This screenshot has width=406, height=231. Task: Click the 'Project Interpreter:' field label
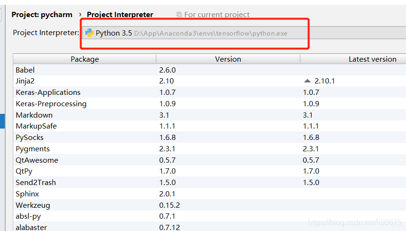click(x=46, y=33)
